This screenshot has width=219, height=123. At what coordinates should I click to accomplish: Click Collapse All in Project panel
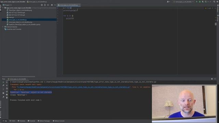click(48, 5)
